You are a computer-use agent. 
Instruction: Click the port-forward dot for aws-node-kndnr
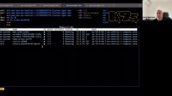coord(44,32)
